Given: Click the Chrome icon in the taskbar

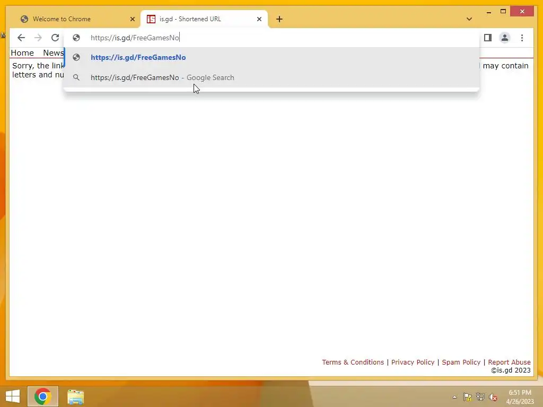Looking at the screenshot, I should coord(42,396).
